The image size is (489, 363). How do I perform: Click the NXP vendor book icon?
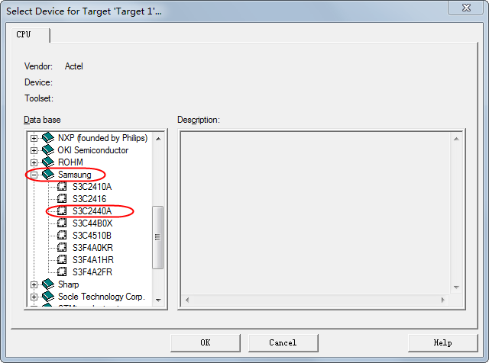coord(48,137)
